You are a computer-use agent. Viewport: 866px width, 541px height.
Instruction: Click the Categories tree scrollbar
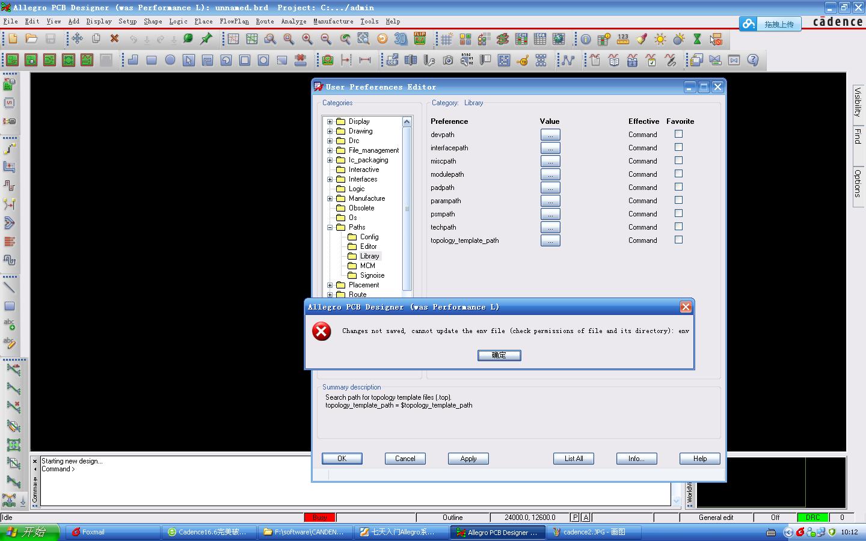click(x=407, y=208)
